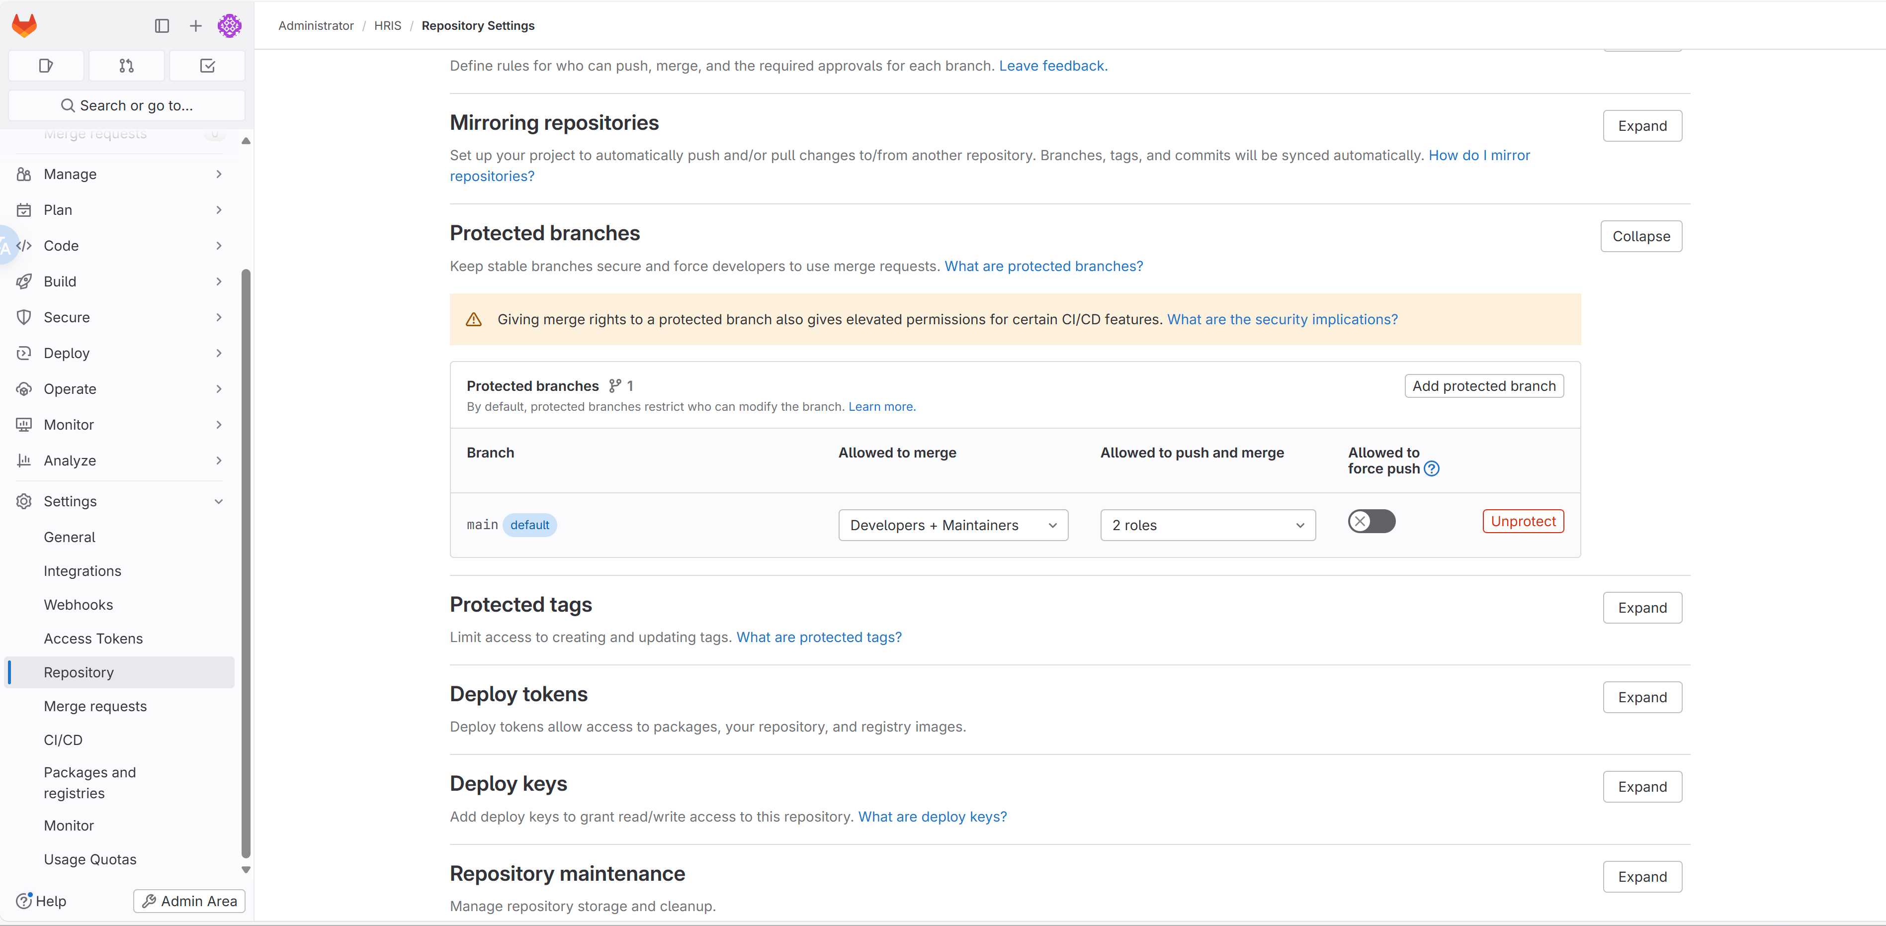Expand the Manage menu chevron
This screenshot has width=1886, height=926.
pos(219,175)
